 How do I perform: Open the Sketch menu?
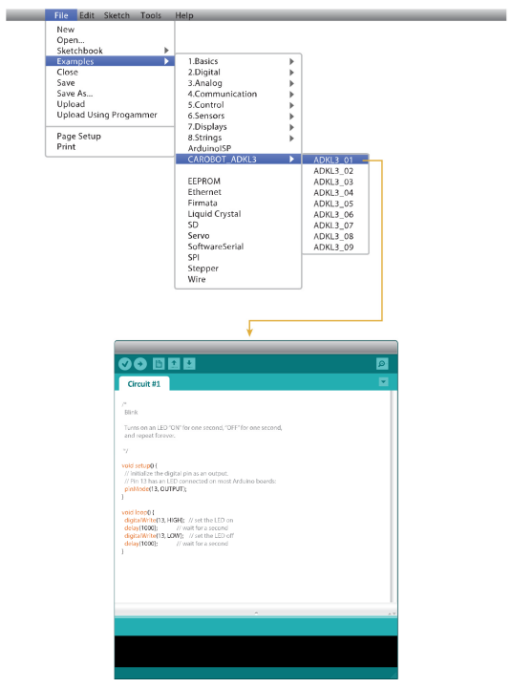pyautogui.click(x=117, y=15)
